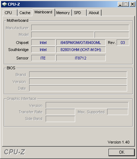This screenshot has height=159, width=137.
Task: Switch to the CPU tab
Action: tap(10, 13)
